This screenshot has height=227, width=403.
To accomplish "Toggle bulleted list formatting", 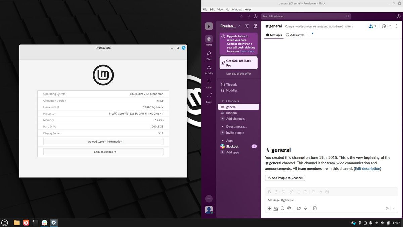I will tap(305, 192).
